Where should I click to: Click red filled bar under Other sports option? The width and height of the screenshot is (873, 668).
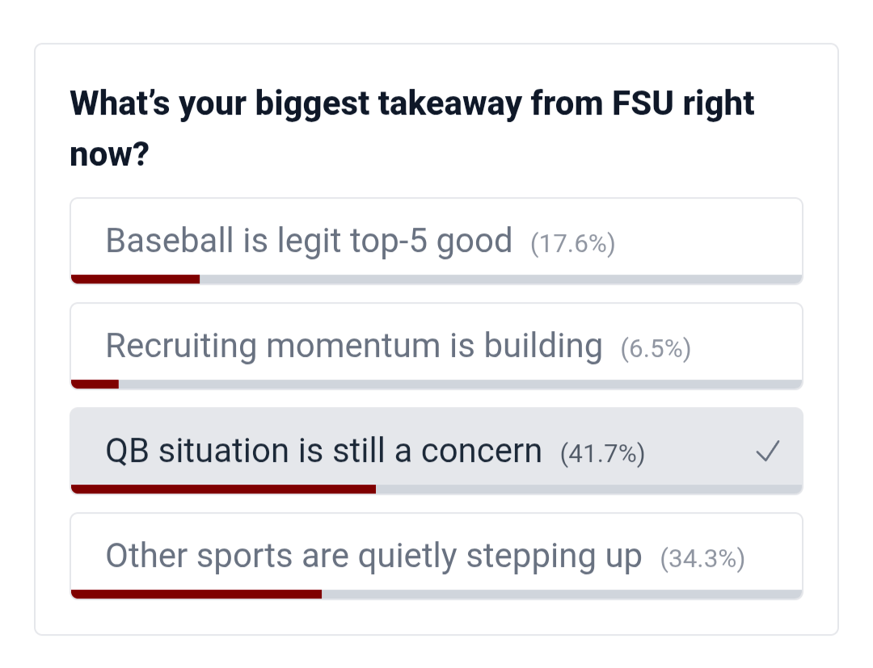196,594
